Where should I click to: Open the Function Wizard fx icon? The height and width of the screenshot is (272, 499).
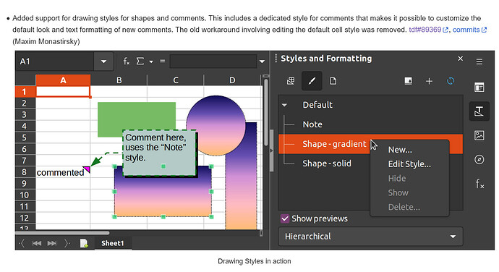127,61
